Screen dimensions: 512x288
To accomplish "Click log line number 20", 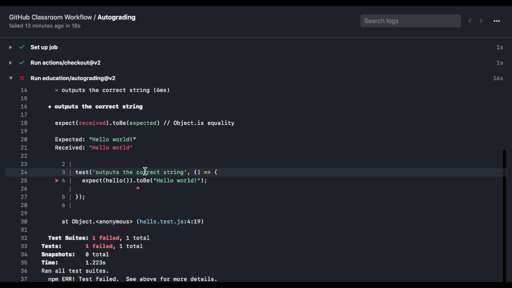I will (24, 139).
